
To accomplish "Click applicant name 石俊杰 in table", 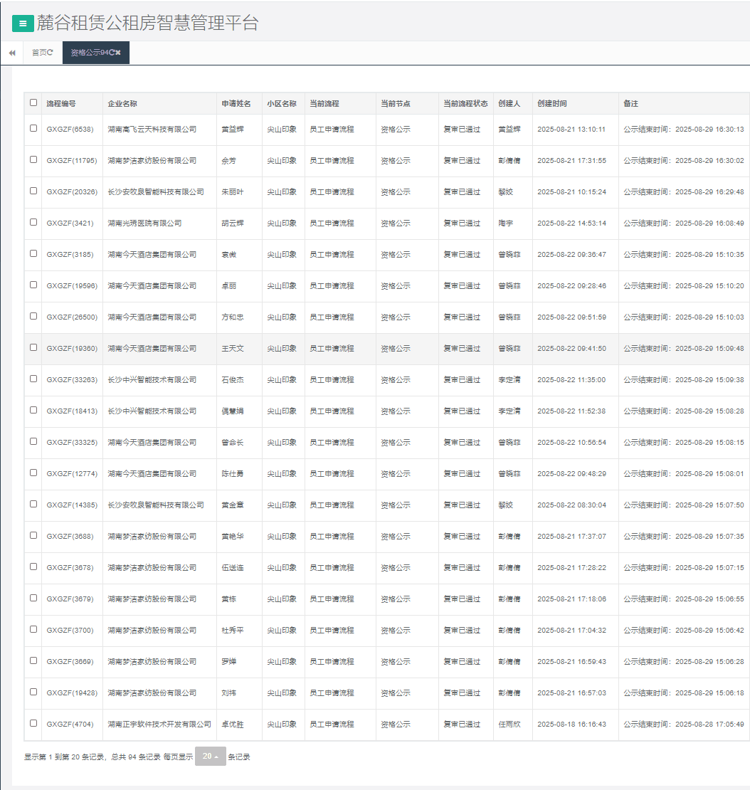I will coord(233,380).
